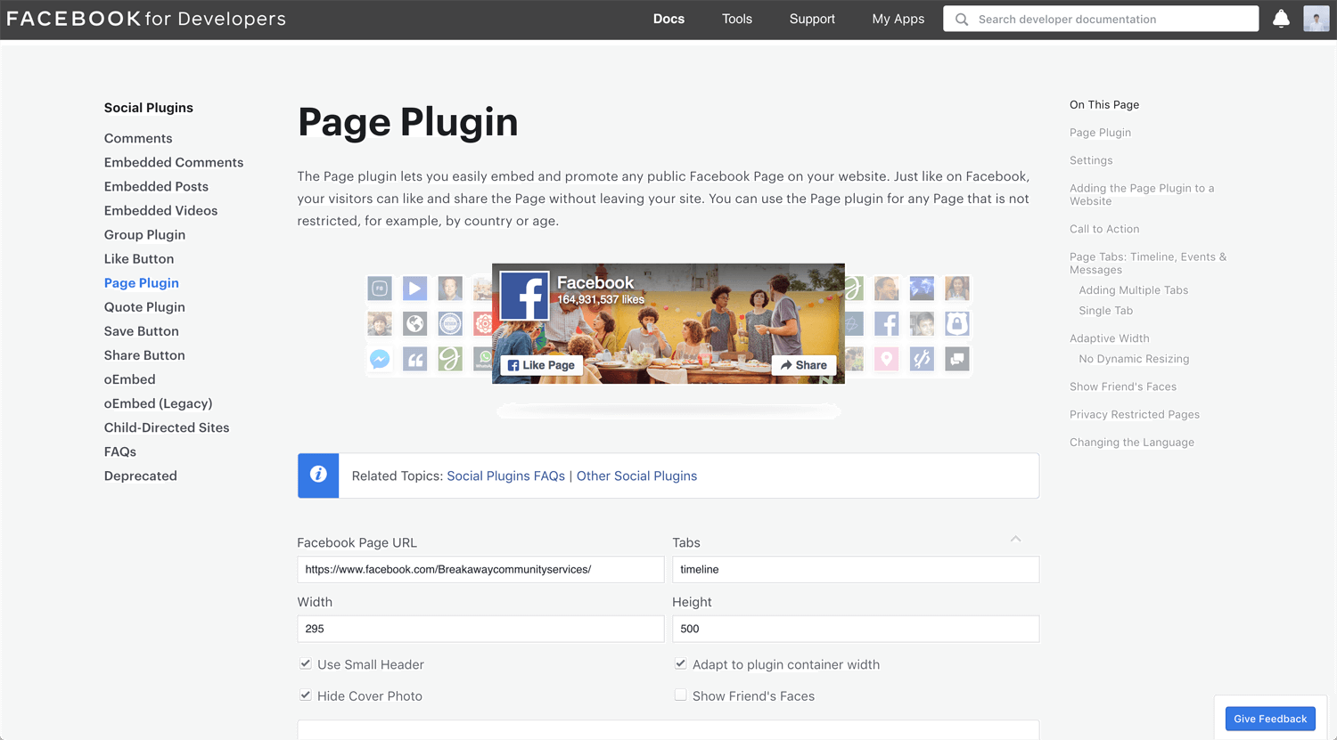
Task: Open My Apps in the top bar
Action: pyautogui.click(x=898, y=19)
